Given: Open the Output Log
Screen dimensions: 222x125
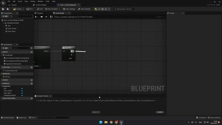Looking at the screenshot, I should (21, 118).
